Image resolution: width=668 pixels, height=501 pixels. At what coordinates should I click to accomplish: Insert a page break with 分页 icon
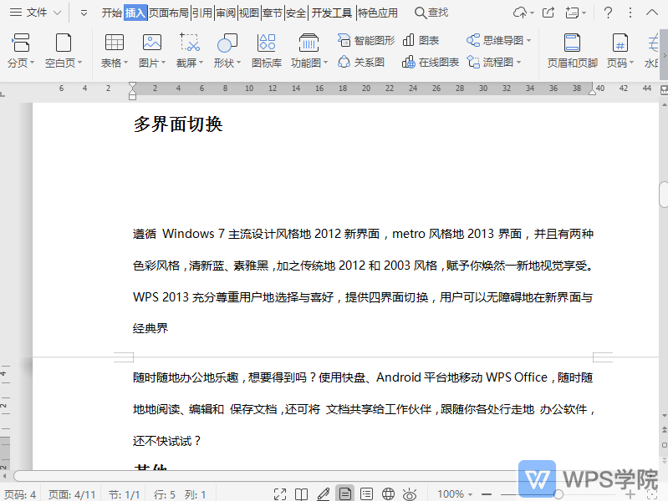(x=20, y=43)
